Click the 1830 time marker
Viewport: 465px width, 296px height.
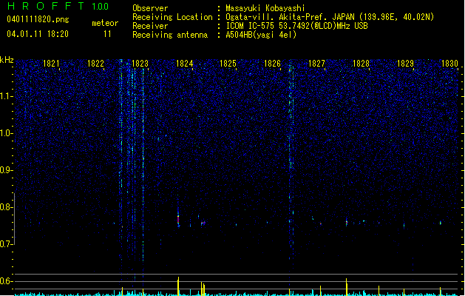pos(449,64)
